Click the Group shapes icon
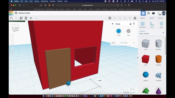 tap(120, 18)
